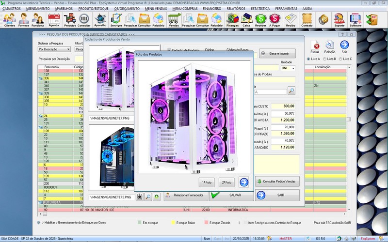Screen dimensions: 388x242
Task: Click the magnifier icon beside the webcam button
Action: [148, 197]
